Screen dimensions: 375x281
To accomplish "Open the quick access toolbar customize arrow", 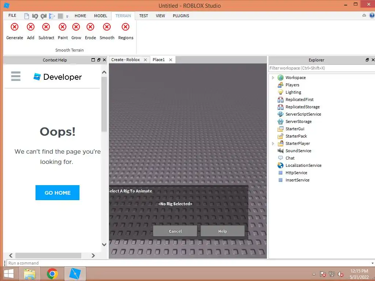I will pos(67,16).
